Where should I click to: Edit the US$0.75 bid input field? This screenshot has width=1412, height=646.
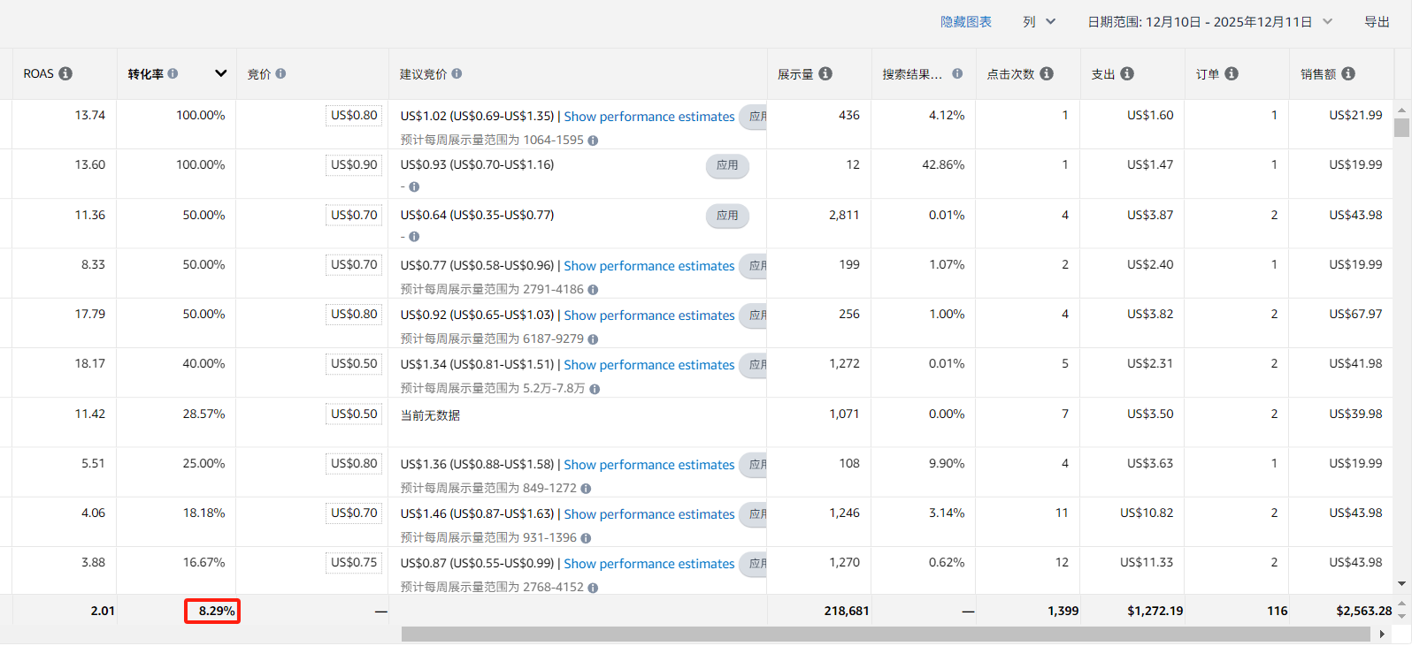point(354,563)
